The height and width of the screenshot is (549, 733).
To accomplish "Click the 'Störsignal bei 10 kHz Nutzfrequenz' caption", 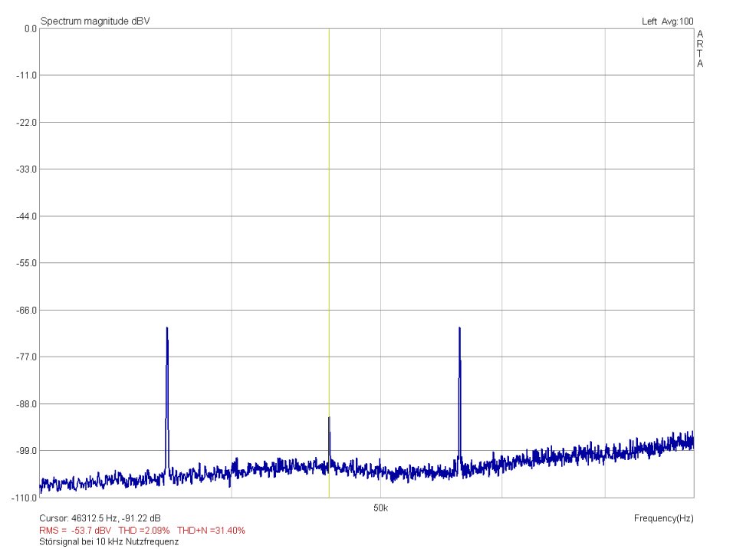I will (109, 541).
